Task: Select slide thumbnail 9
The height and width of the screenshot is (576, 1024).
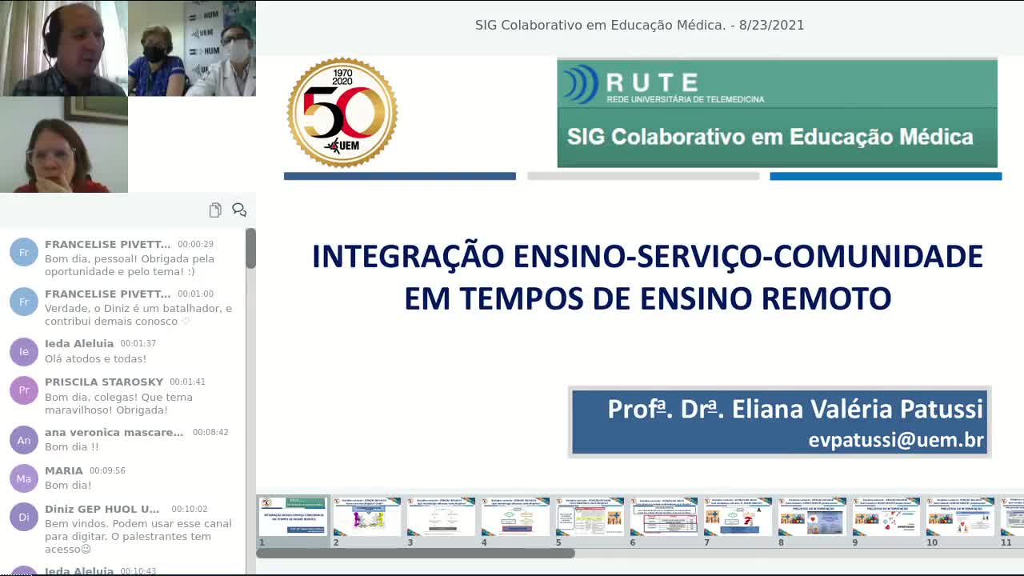Action: pos(886,517)
